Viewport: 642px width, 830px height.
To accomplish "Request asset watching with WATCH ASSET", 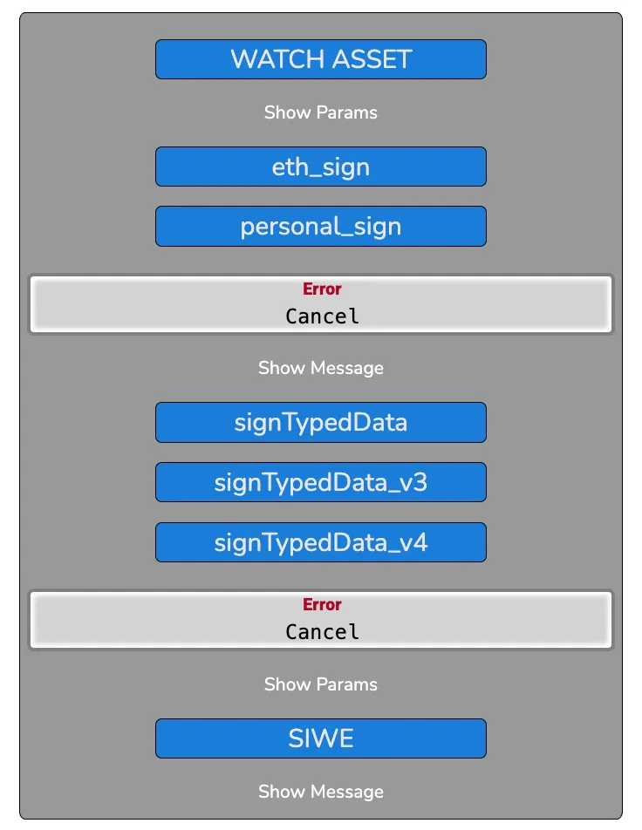I will [320, 59].
